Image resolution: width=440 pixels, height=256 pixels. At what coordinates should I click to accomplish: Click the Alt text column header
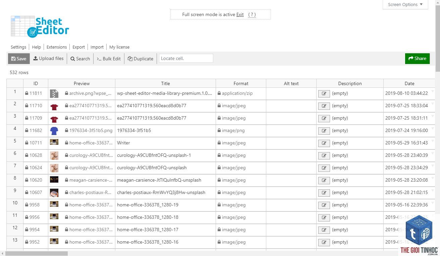(x=291, y=83)
